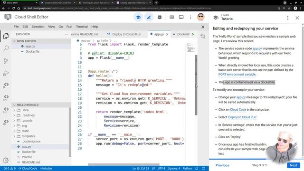The image size is (304, 171).
Task: Open the Go menu
Action: tap(61, 27)
